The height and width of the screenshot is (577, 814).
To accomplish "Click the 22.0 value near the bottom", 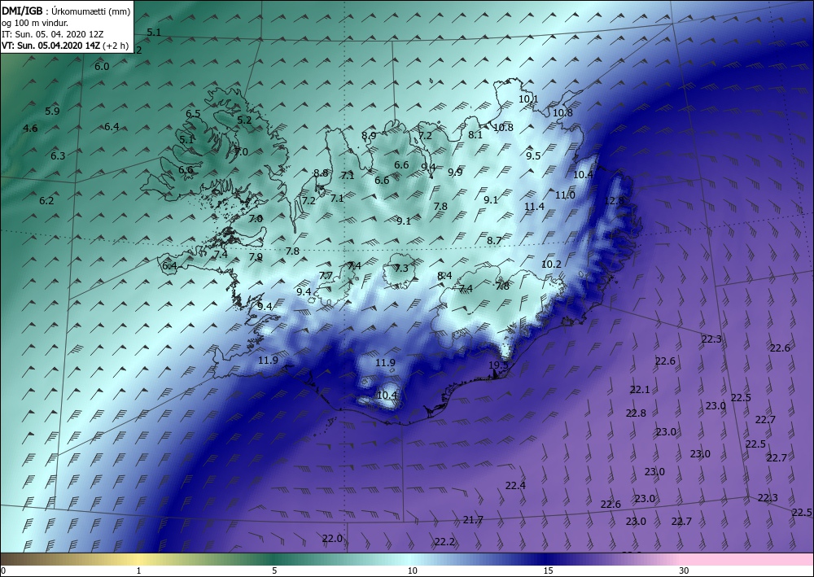I will click(x=332, y=538).
